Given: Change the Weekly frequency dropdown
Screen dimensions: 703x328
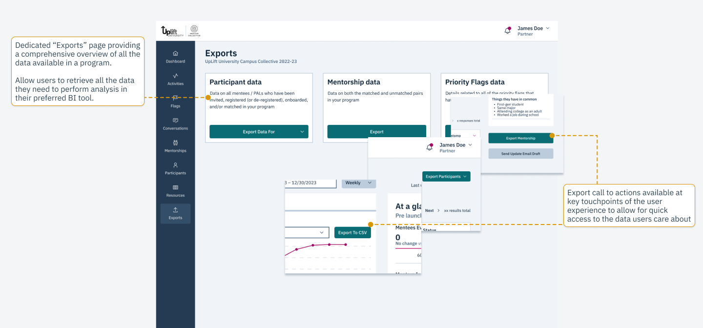Looking at the screenshot, I should point(358,183).
